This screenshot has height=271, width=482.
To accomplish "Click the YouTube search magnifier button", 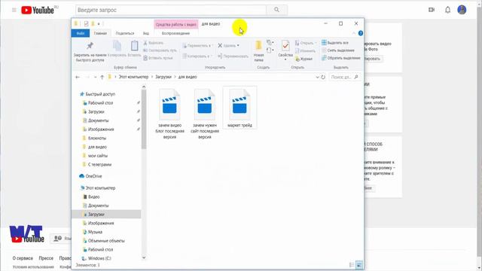I will pos(276,10).
